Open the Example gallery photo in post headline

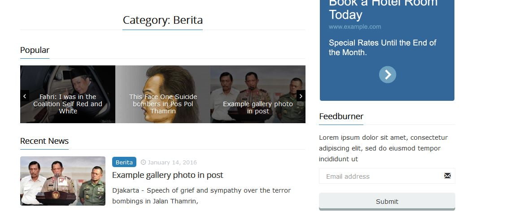[x=167, y=175]
